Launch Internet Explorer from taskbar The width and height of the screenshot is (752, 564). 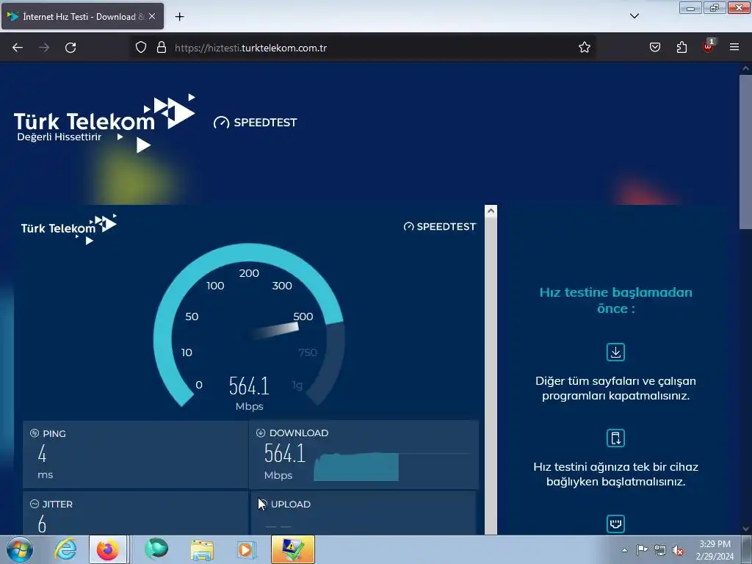coord(65,549)
